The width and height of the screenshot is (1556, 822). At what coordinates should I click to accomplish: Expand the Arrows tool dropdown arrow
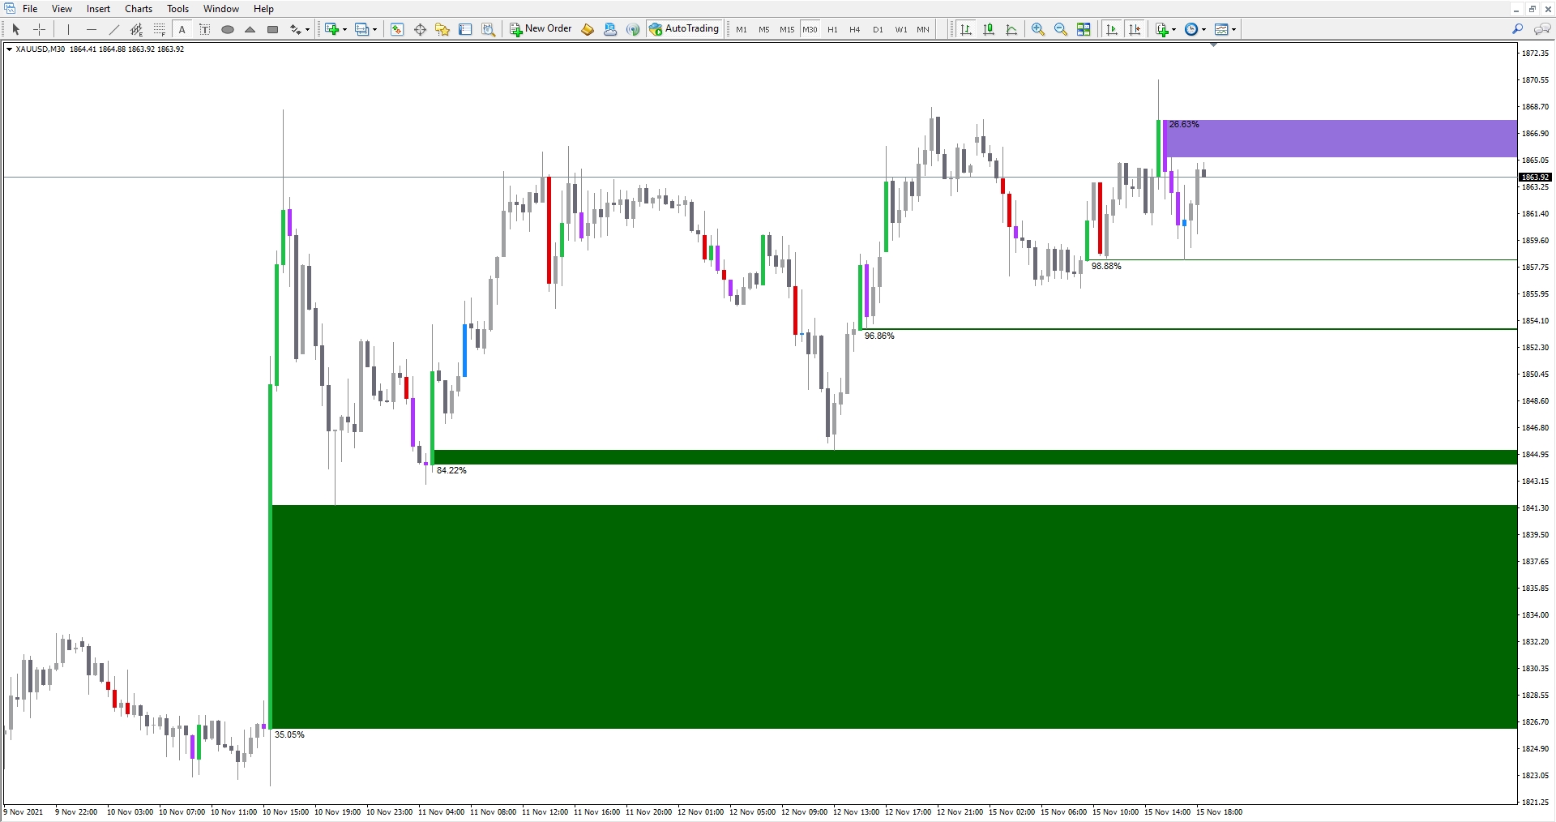[308, 30]
